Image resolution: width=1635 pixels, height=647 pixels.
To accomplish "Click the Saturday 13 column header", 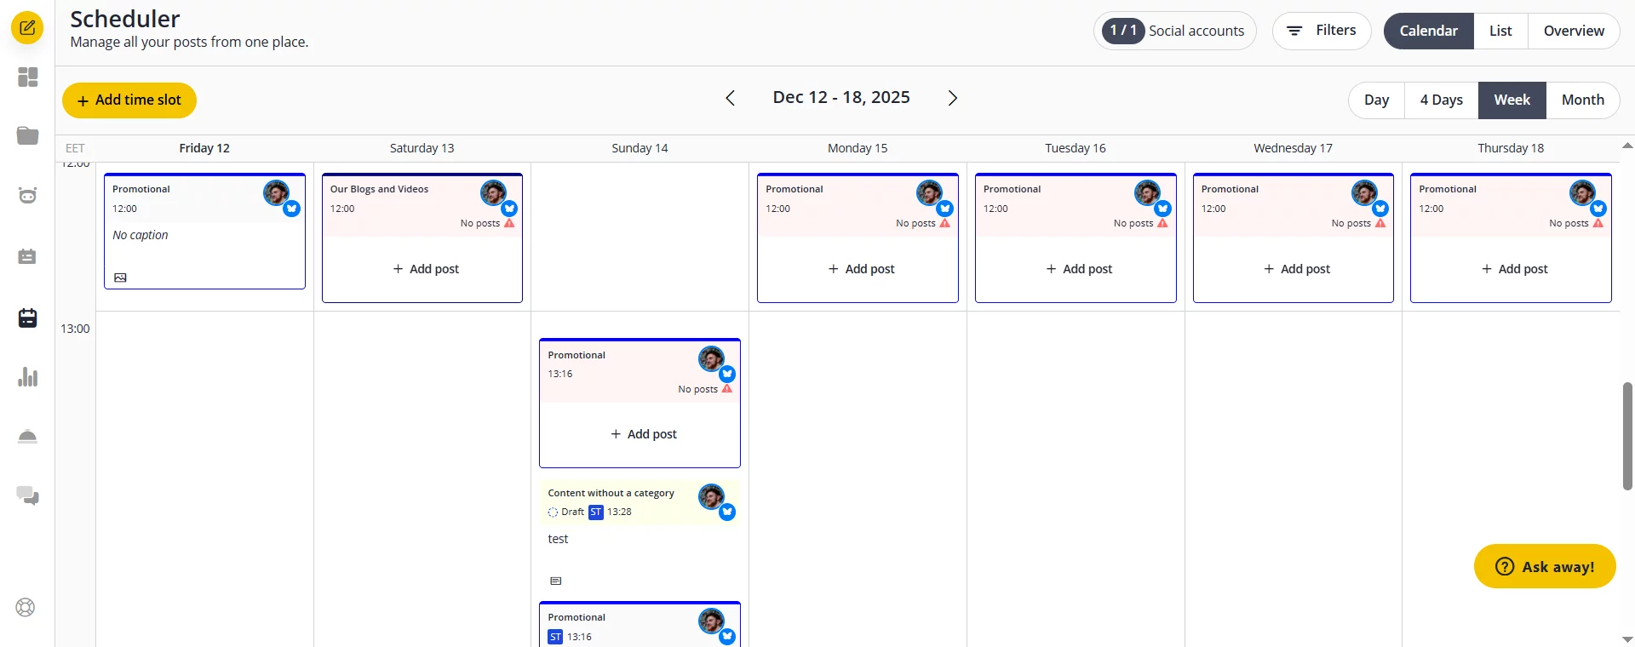I will point(422,148).
